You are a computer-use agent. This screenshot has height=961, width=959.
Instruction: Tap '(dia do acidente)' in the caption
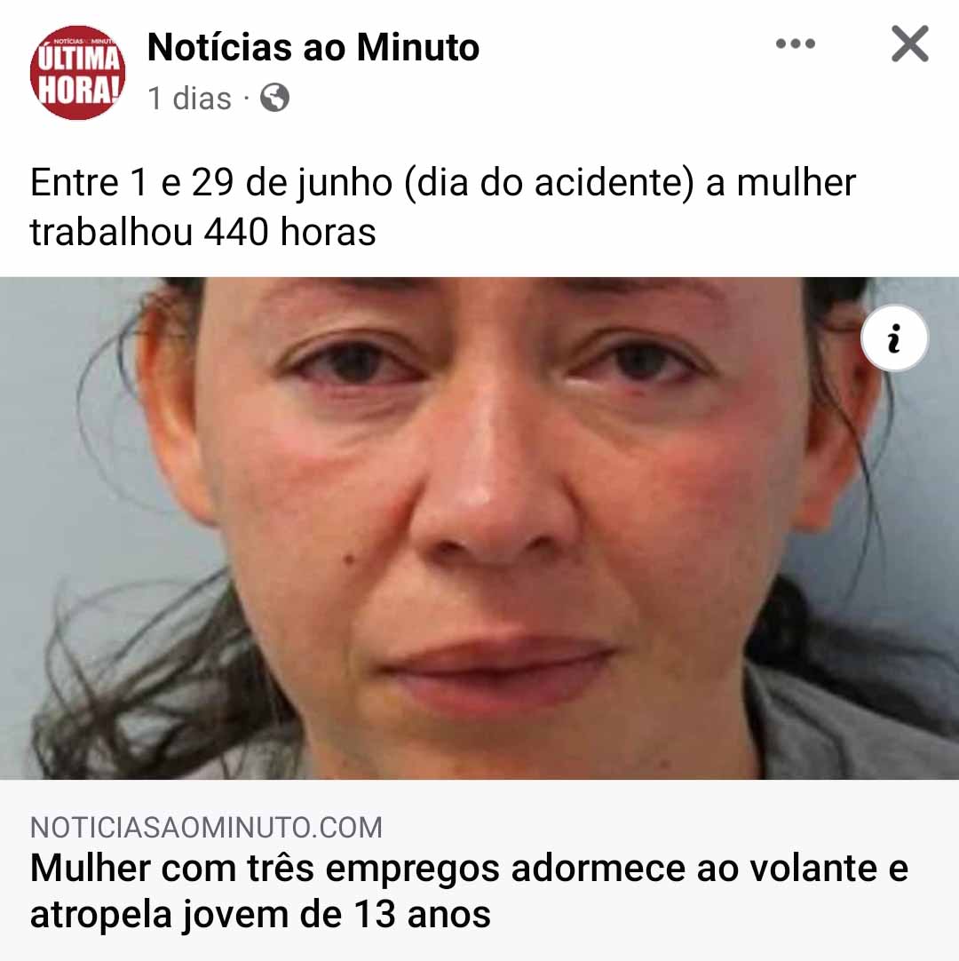549,183
